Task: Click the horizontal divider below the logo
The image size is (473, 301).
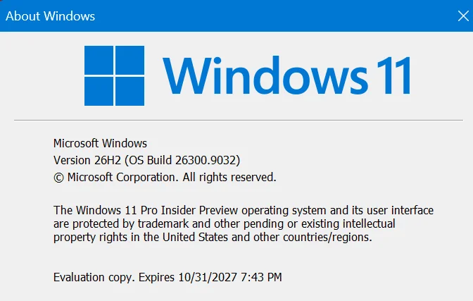Action: click(239, 120)
